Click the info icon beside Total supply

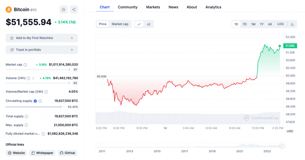click(x=27, y=116)
